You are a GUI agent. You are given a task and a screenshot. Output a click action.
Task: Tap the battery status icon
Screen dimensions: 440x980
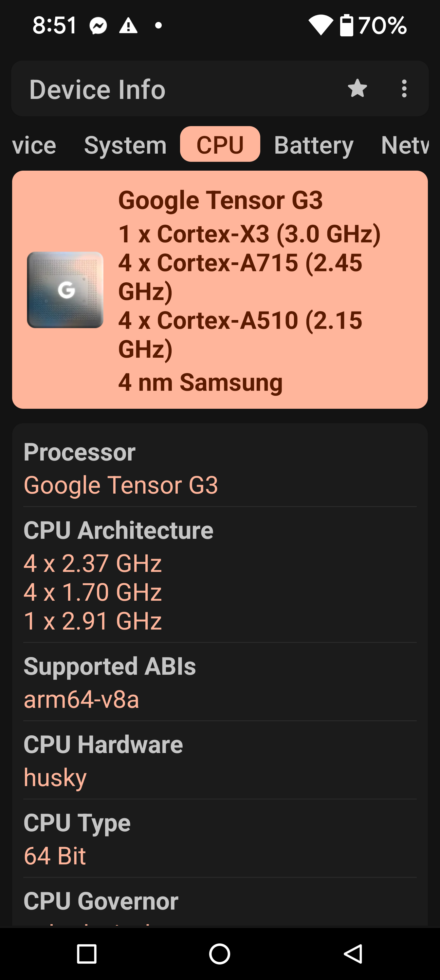[x=346, y=25]
